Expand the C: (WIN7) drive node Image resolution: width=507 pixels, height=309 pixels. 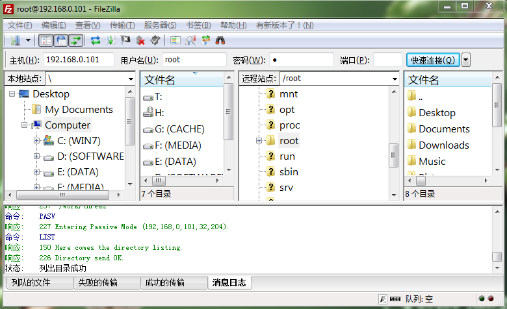(x=36, y=140)
